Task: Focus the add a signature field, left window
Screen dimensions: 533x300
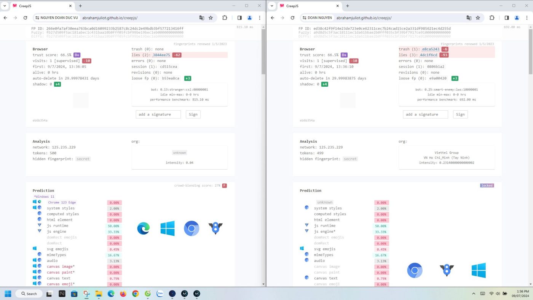Action: coord(158,114)
